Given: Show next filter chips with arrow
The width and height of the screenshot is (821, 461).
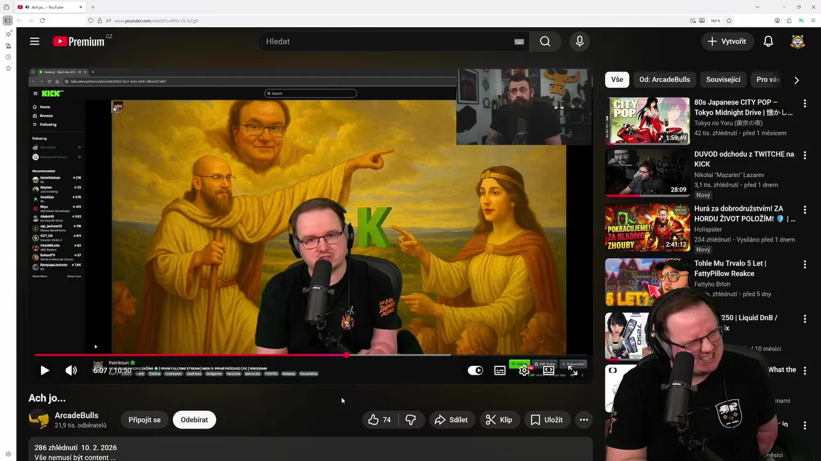Looking at the screenshot, I should tap(797, 80).
